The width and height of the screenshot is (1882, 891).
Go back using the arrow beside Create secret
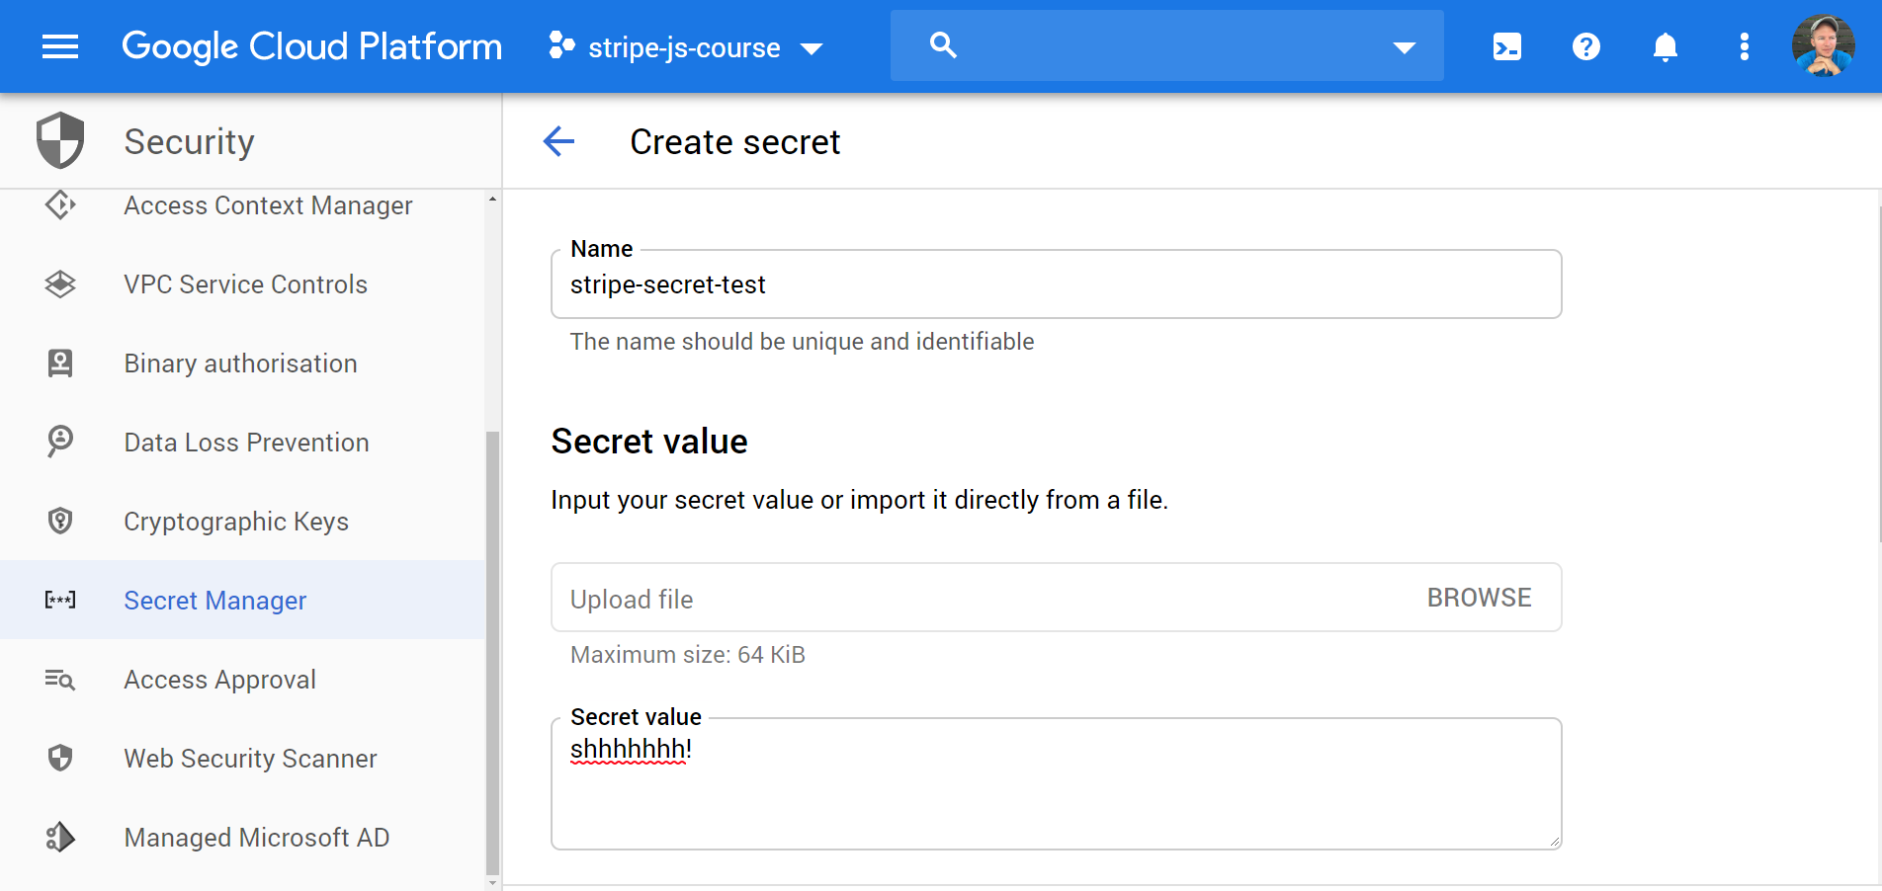(558, 141)
